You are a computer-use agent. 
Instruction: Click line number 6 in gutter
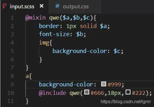pyautogui.click(x=12, y=59)
